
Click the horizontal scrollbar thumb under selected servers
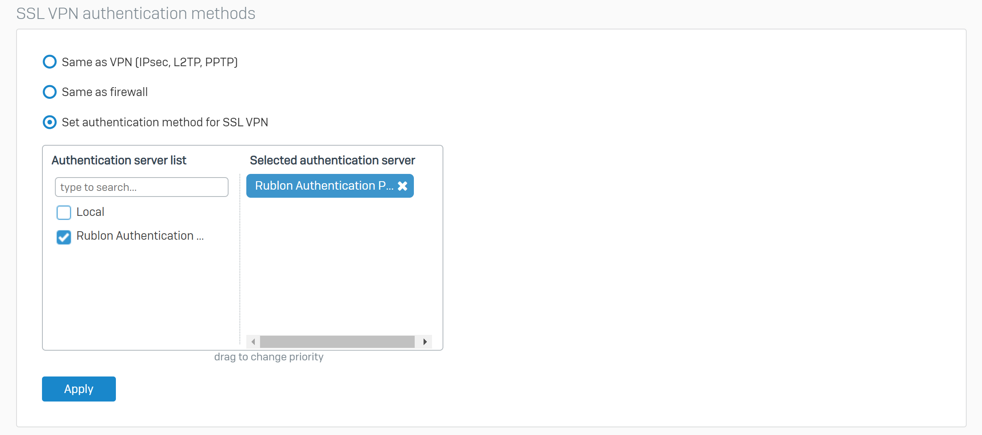tap(337, 342)
